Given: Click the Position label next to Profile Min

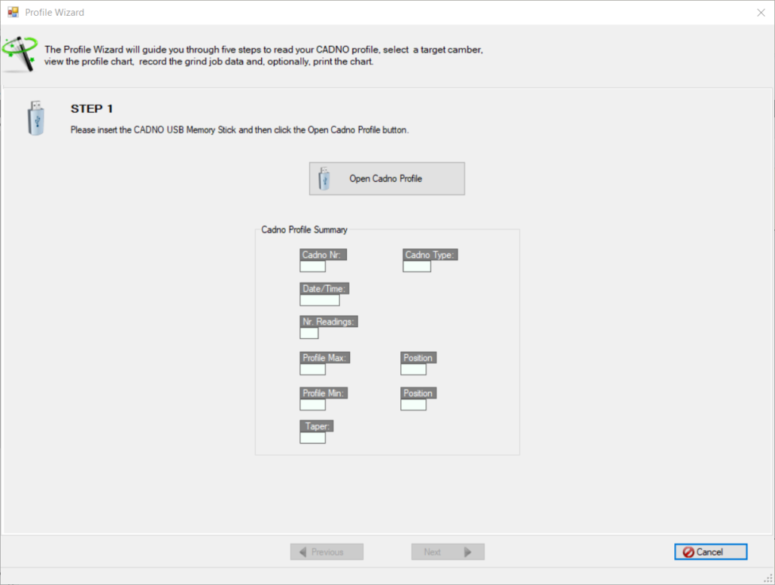Looking at the screenshot, I should coord(418,393).
